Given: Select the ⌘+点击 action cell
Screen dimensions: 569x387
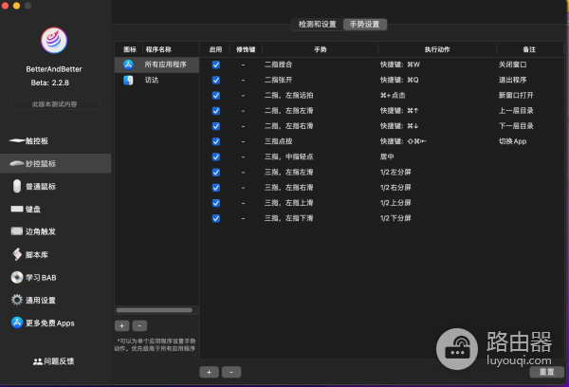Looking at the screenshot, I should pyautogui.click(x=393, y=96).
